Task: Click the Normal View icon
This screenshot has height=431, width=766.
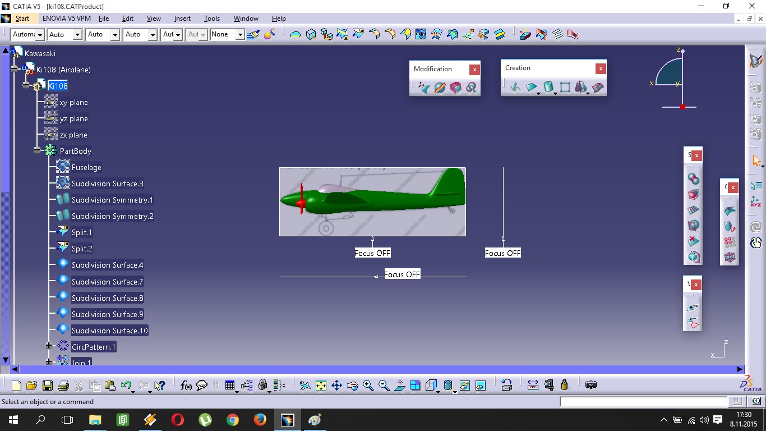Action: (x=399, y=386)
